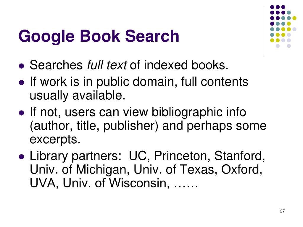
Task: Click the dotted decorative graphic at top right
Action: [x=283, y=26]
